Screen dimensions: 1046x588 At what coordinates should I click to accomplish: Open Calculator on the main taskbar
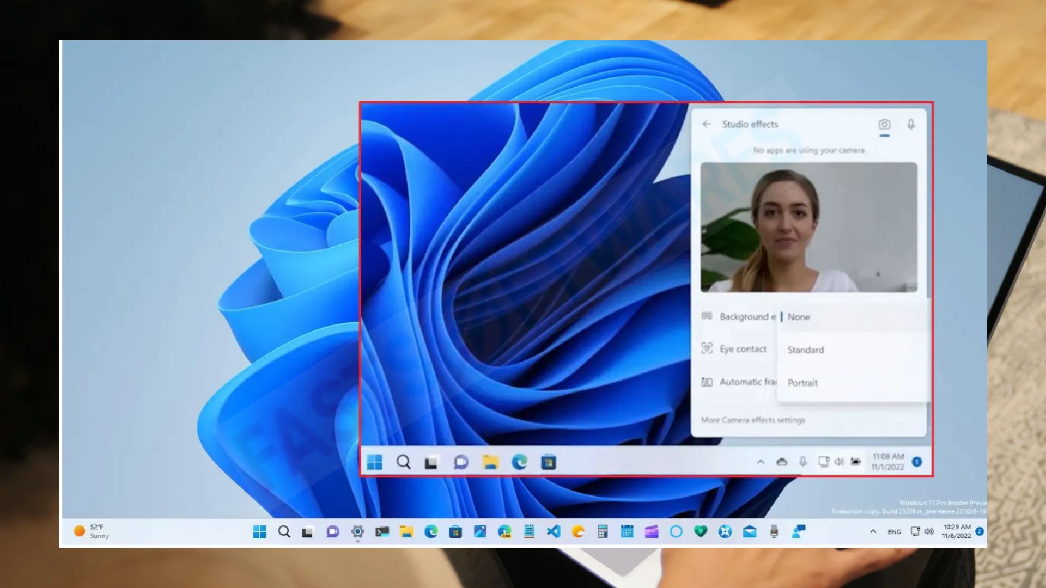pos(603,532)
